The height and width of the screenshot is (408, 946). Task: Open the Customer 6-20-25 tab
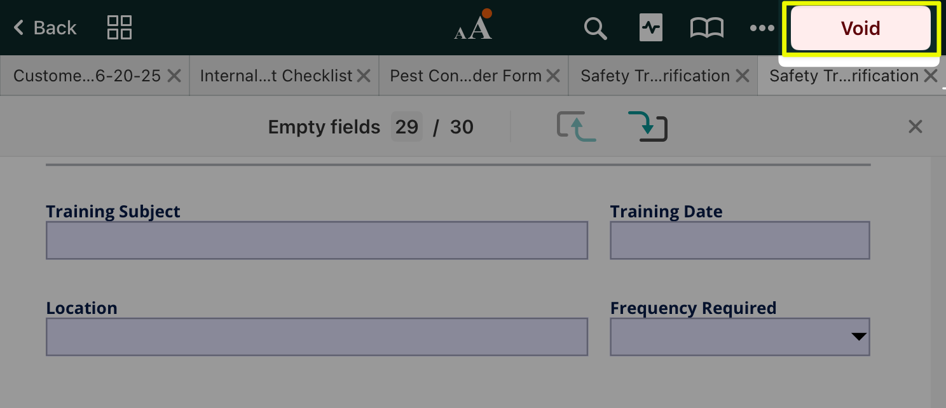point(86,76)
